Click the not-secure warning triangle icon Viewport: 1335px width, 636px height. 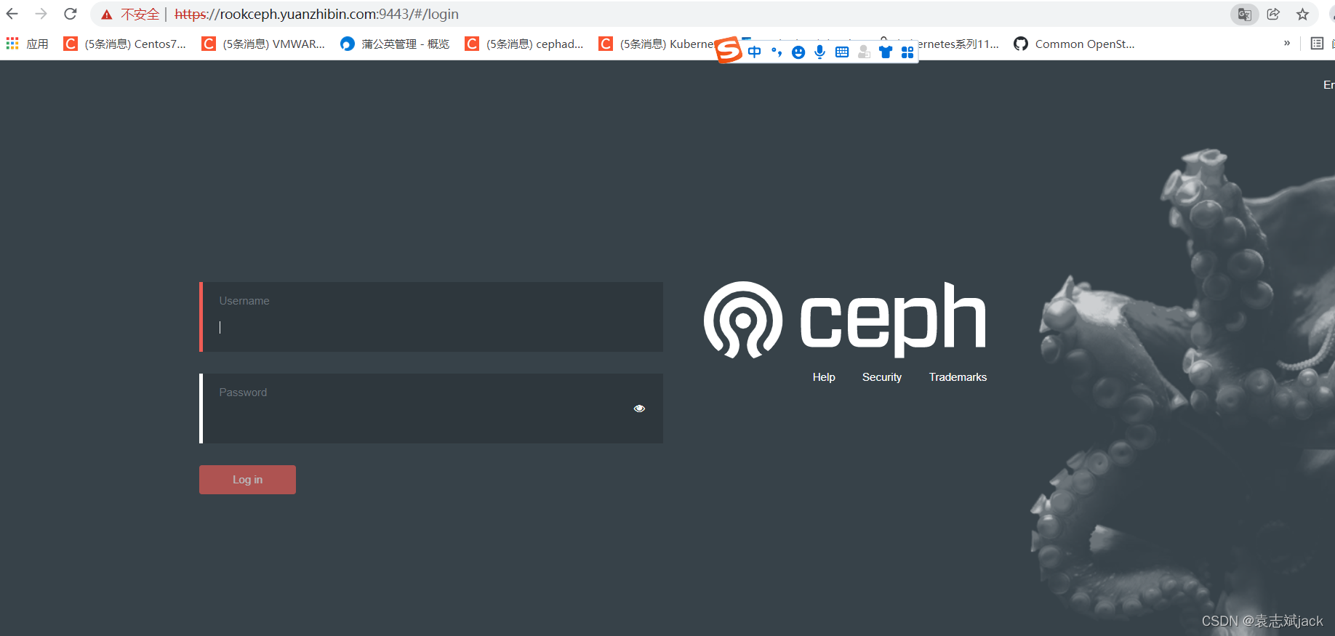point(107,15)
